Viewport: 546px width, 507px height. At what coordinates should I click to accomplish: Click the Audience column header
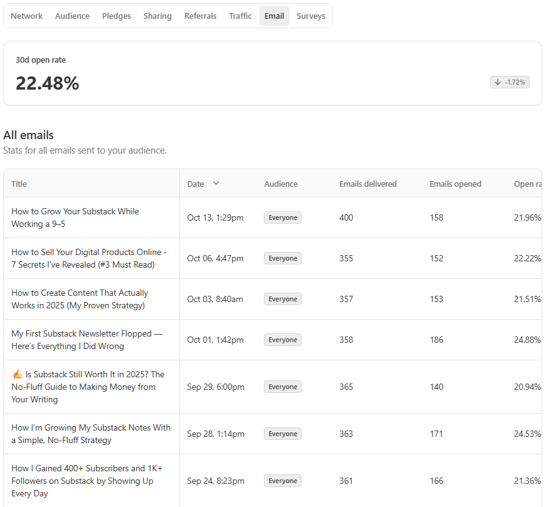coord(281,184)
